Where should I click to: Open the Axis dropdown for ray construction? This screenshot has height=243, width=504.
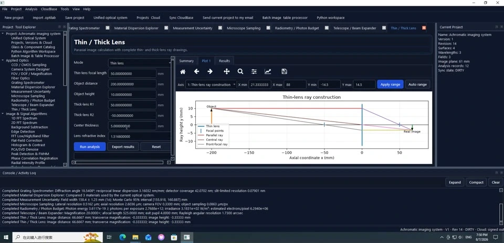(x=211, y=85)
